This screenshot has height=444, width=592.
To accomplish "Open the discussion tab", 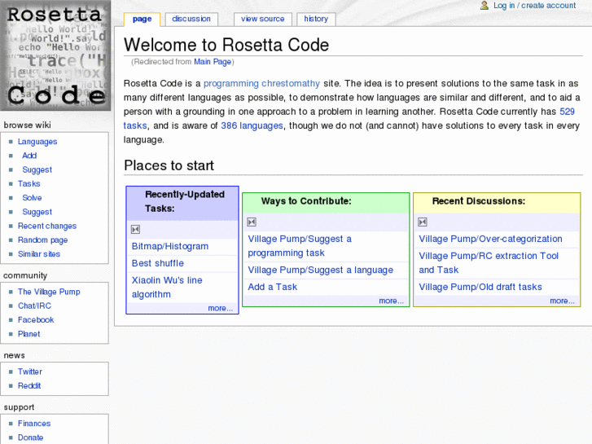I will [x=191, y=19].
